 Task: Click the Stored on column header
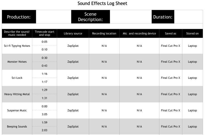(192, 33)
